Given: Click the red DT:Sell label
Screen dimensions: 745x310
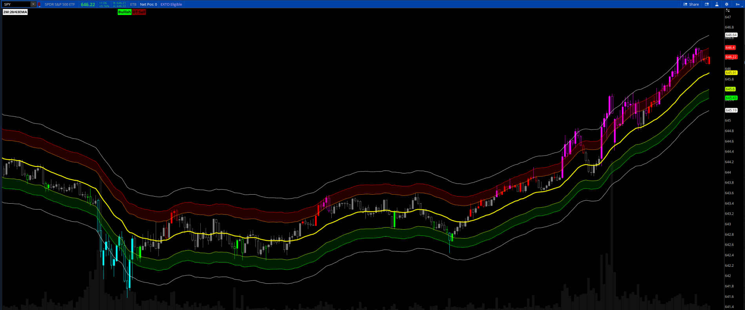Looking at the screenshot, I should [x=139, y=12].
